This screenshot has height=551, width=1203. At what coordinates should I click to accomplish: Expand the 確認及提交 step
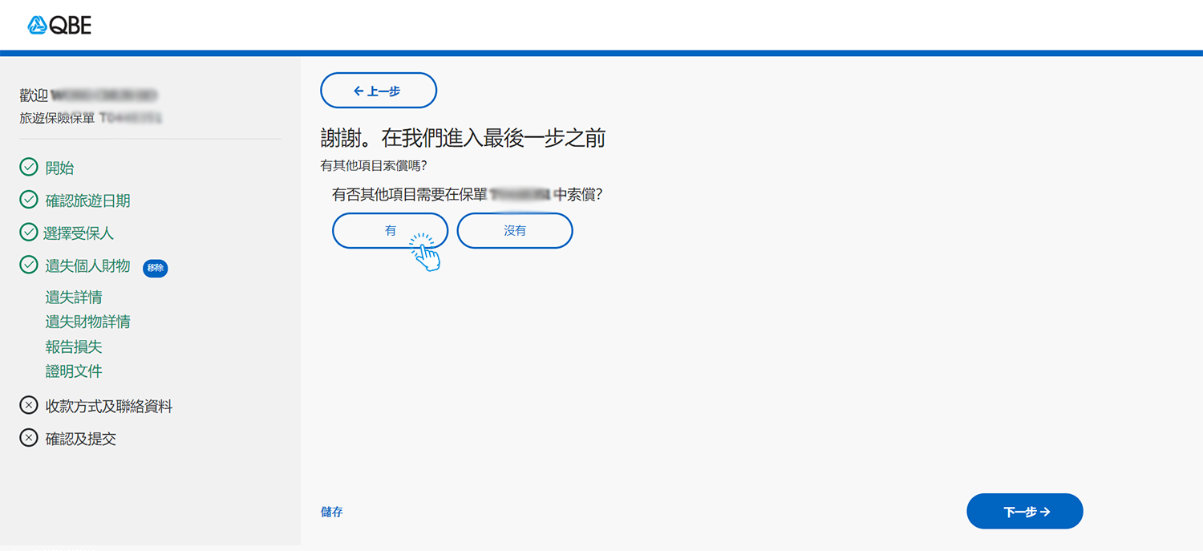tap(80, 438)
